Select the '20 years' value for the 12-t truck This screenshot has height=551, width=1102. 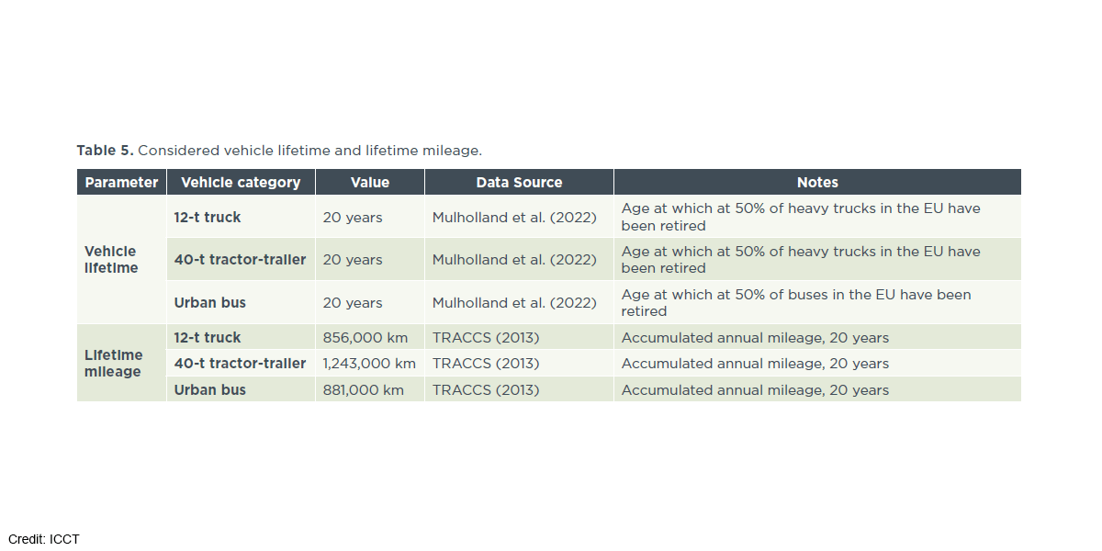click(353, 217)
